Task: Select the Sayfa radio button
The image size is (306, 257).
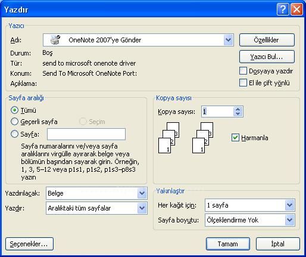Action: (14, 134)
